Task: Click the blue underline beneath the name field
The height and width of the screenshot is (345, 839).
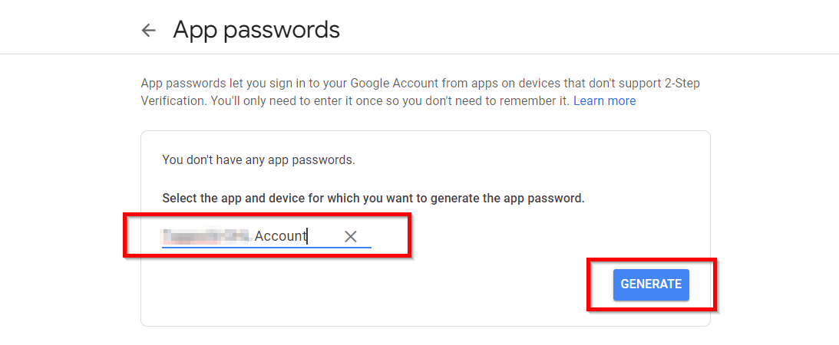Action: click(x=266, y=247)
